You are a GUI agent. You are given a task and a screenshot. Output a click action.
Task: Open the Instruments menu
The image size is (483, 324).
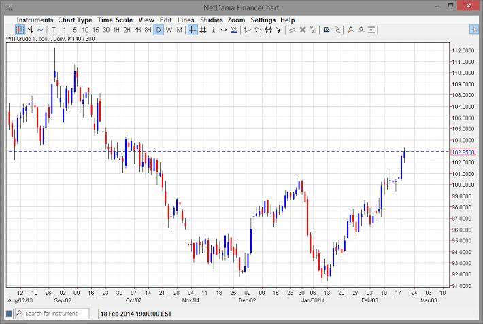tap(35, 20)
